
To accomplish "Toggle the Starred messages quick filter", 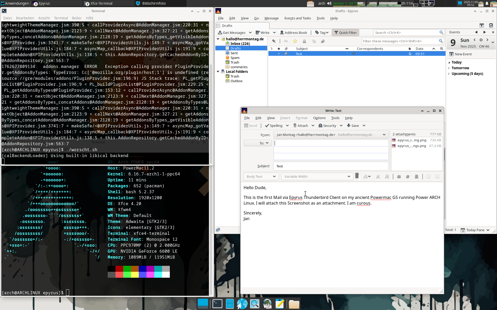I will coord(295,41).
